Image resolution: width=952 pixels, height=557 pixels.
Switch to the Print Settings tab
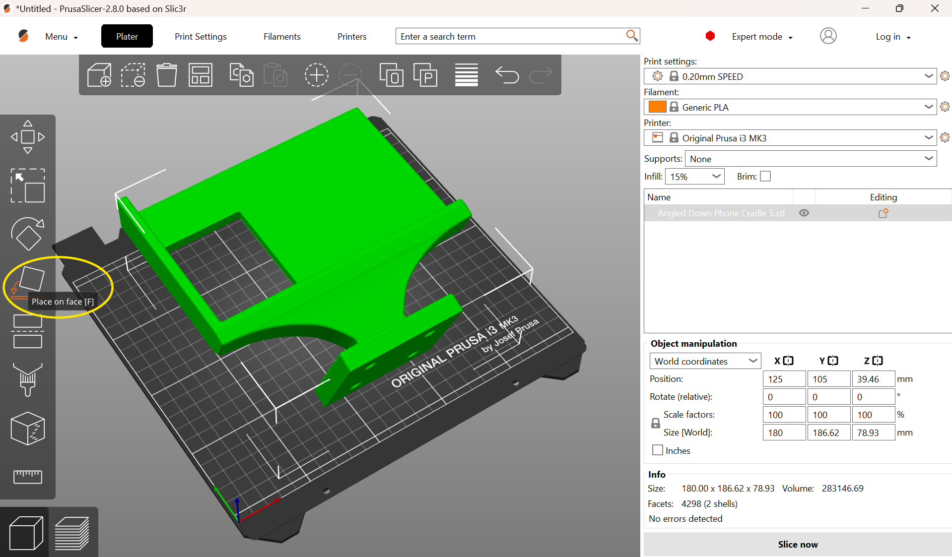click(x=201, y=36)
